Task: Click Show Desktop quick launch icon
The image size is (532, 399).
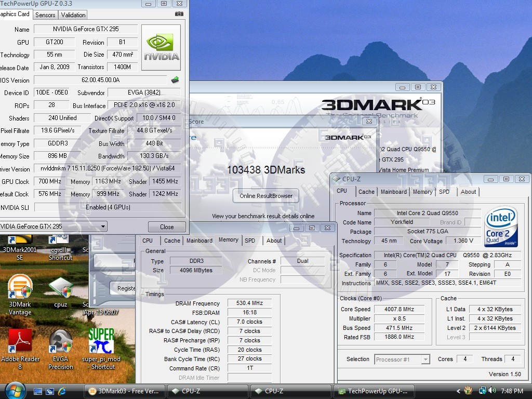Action: pos(37,391)
